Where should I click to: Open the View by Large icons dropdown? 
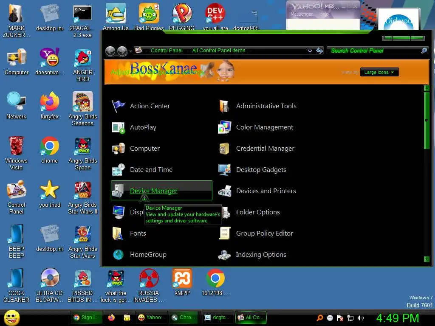[379, 72]
